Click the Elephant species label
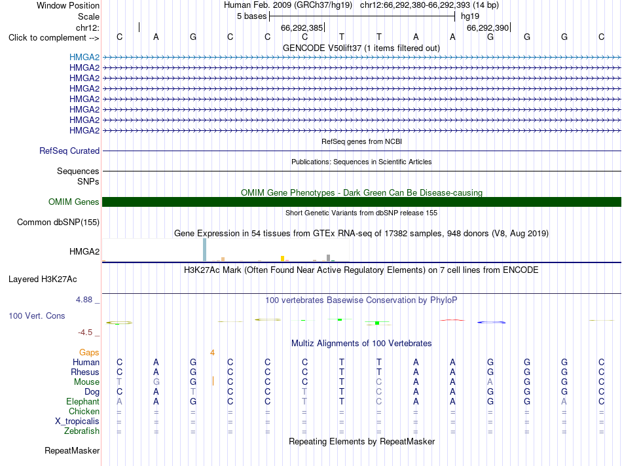622x466 pixels. [x=82, y=401]
